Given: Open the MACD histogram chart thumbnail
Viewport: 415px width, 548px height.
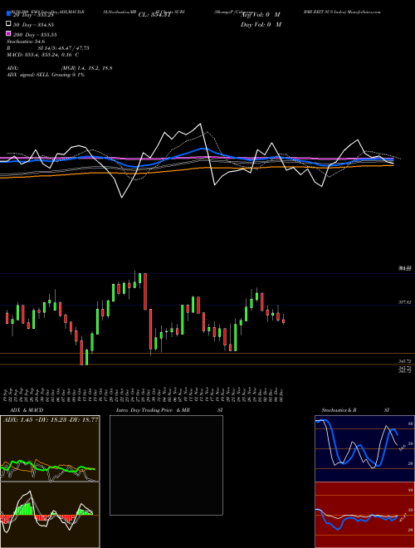Looking at the screenshot, I should pyautogui.click(x=50, y=515).
